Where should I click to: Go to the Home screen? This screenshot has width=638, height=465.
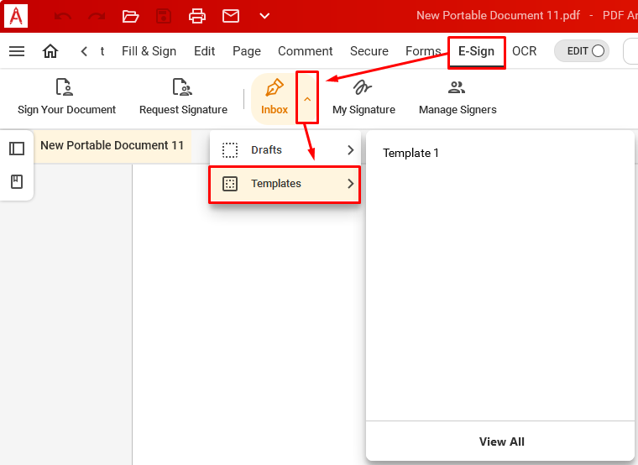(50, 51)
